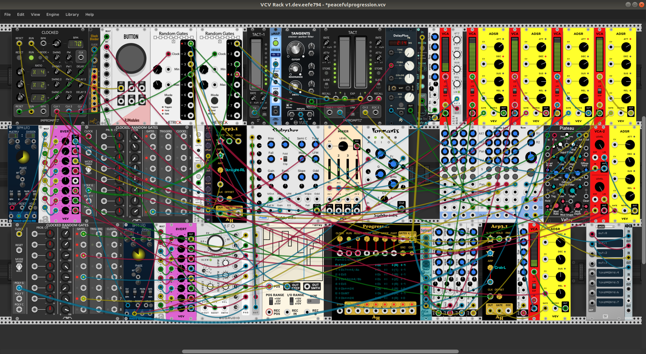Push the large BUTTON module button
This screenshot has width=646, height=354.
tap(131, 58)
